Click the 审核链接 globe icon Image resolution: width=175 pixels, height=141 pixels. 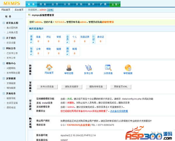coord(128,68)
